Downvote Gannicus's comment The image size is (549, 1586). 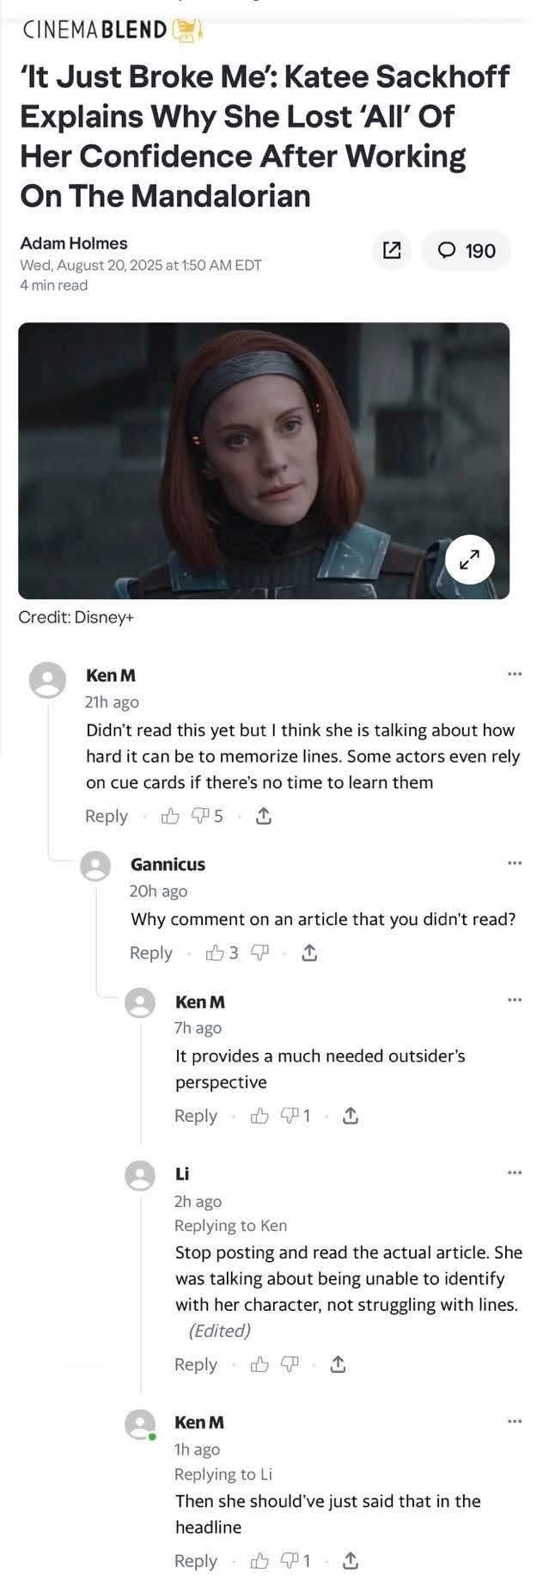(x=259, y=952)
